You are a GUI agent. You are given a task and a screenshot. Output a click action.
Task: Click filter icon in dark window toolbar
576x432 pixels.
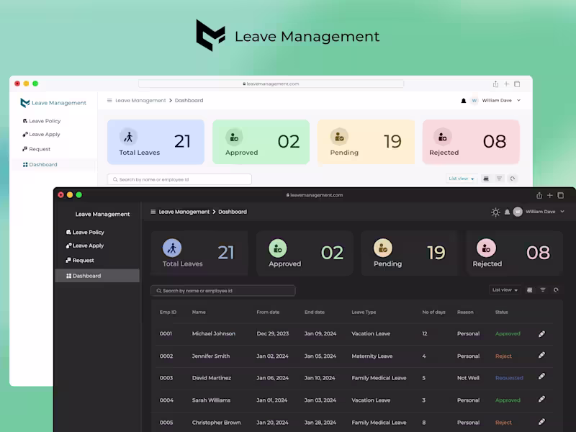(543, 290)
